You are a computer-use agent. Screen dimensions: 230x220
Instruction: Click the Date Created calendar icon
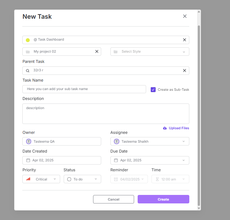pos(28,160)
